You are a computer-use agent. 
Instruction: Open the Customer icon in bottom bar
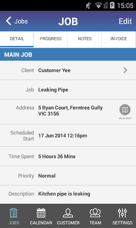[68, 213]
